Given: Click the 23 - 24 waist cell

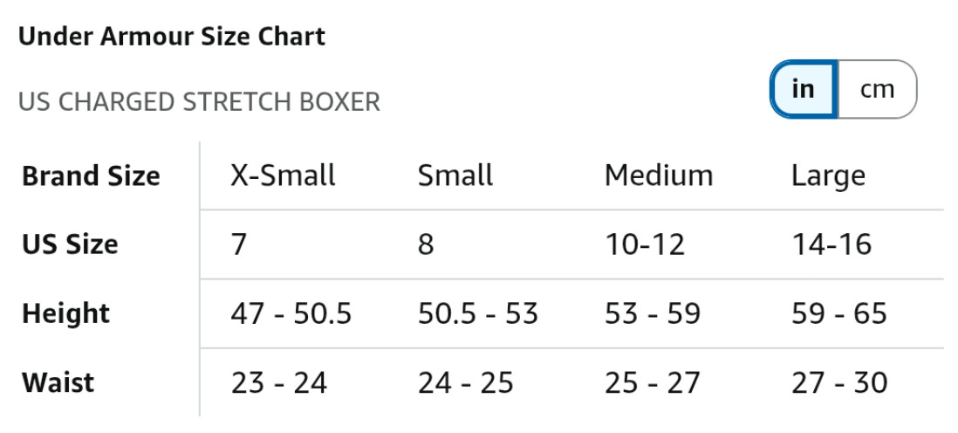Looking at the screenshot, I should (279, 382).
